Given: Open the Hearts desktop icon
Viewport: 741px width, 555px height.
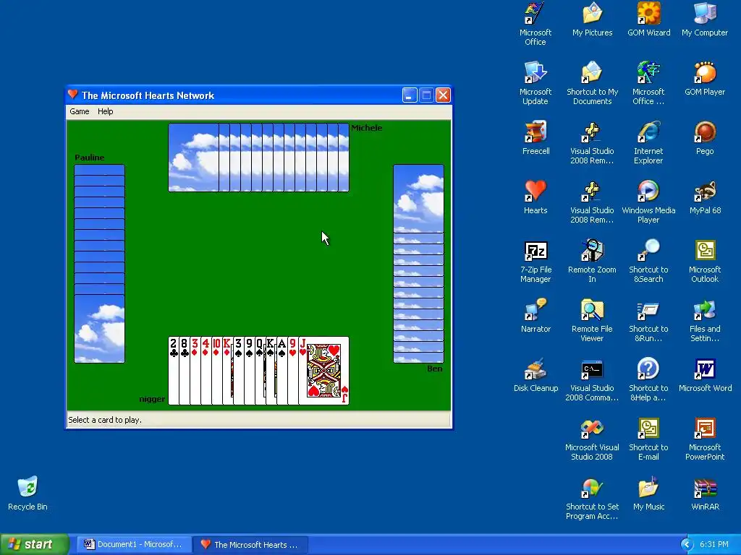Looking at the screenshot, I should tap(535, 197).
